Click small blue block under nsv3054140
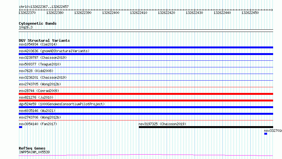This screenshot has height=159, width=282. (21, 127)
